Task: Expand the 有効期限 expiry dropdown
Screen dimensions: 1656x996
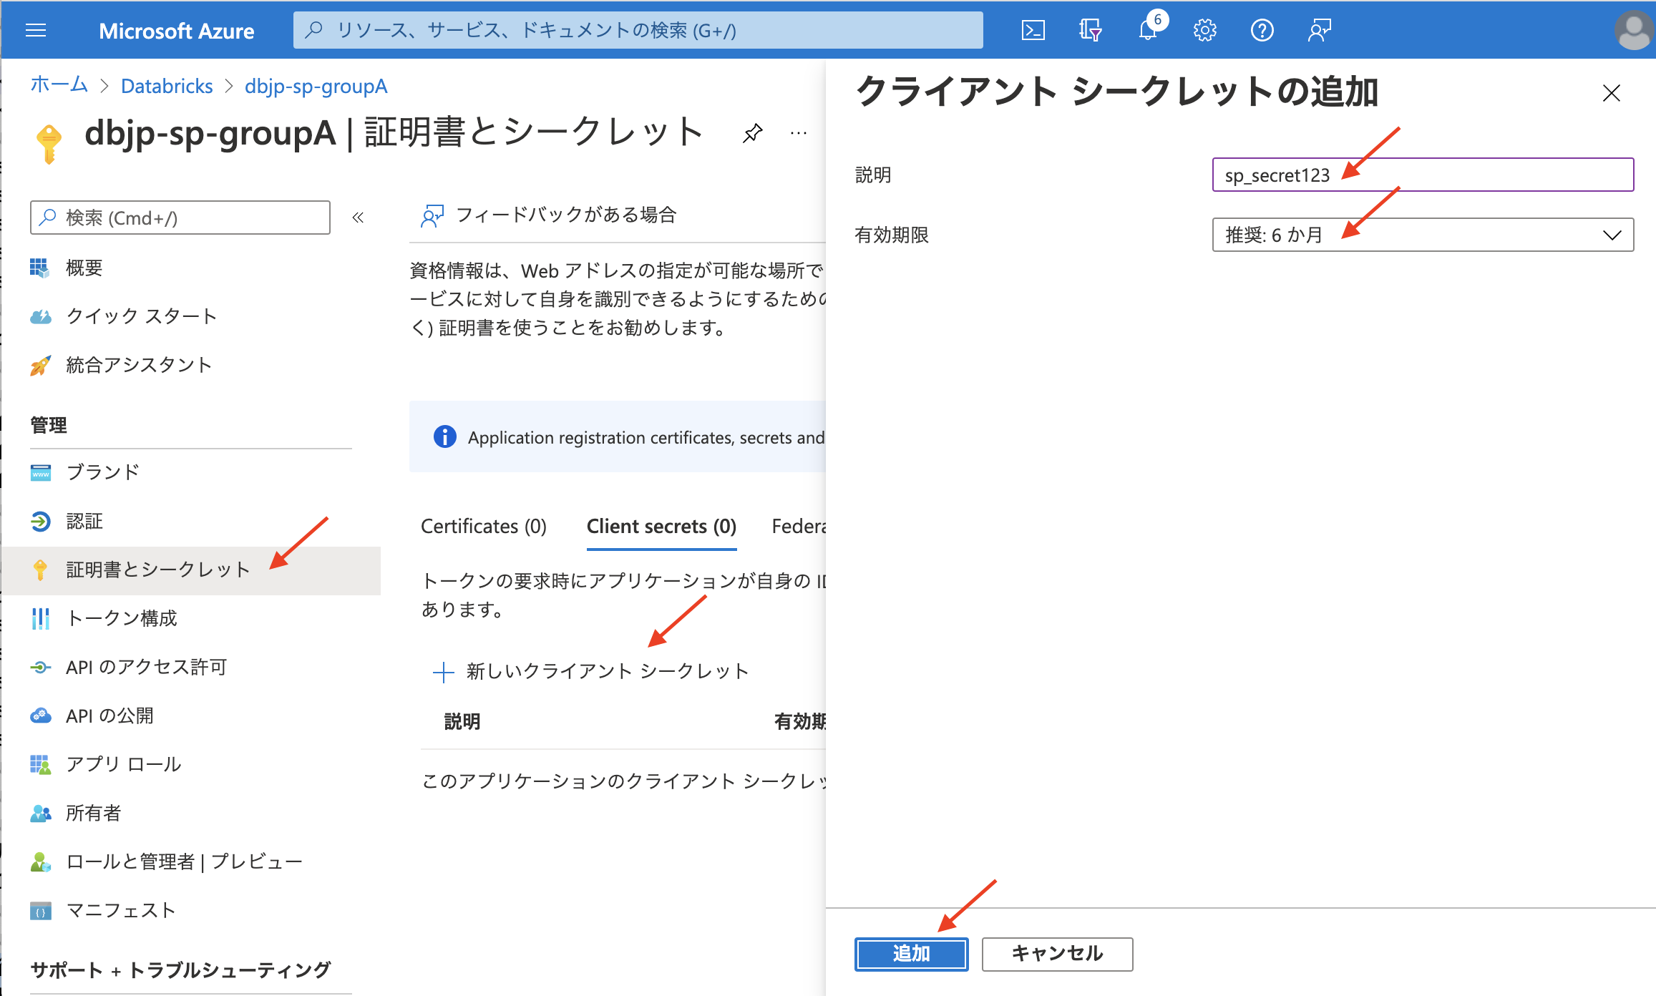Action: click(1422, 235)
